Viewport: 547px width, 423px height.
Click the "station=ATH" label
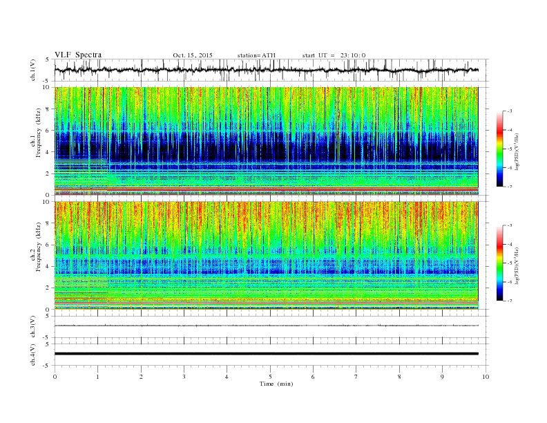(256, 55)
